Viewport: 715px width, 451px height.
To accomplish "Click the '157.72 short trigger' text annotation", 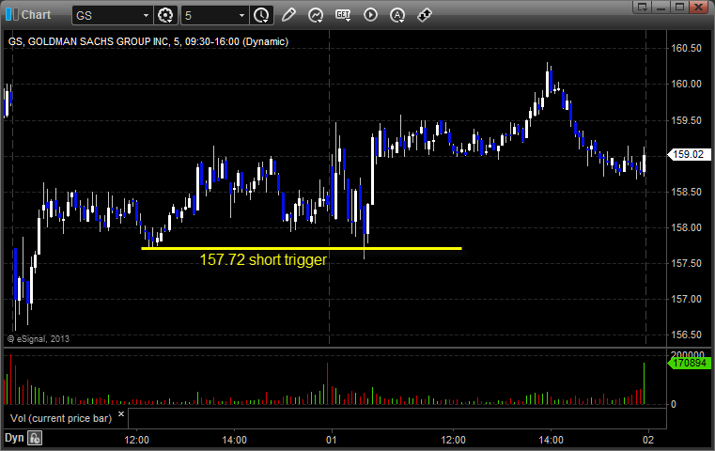I will pyautogui.click(x=263, y=259).
